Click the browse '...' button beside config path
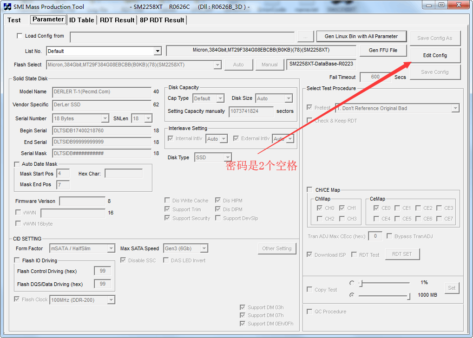Viewport: 473px width, 338px height. coord(305,37)
